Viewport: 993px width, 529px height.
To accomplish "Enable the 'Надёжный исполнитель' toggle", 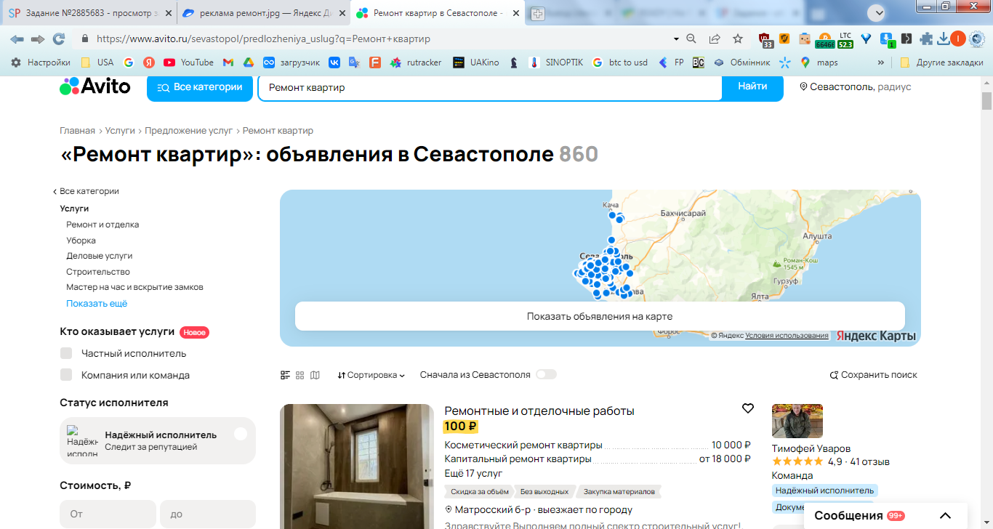I will pos(241,434).
